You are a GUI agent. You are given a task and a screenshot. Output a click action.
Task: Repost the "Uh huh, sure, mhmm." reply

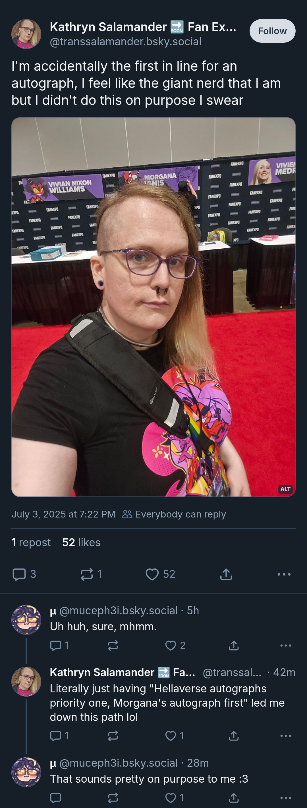tap(113, 646)
